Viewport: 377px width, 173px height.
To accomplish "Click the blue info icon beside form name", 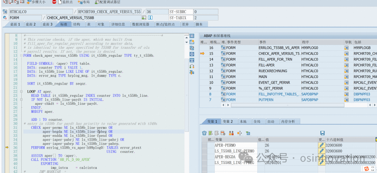I will 150,18.
